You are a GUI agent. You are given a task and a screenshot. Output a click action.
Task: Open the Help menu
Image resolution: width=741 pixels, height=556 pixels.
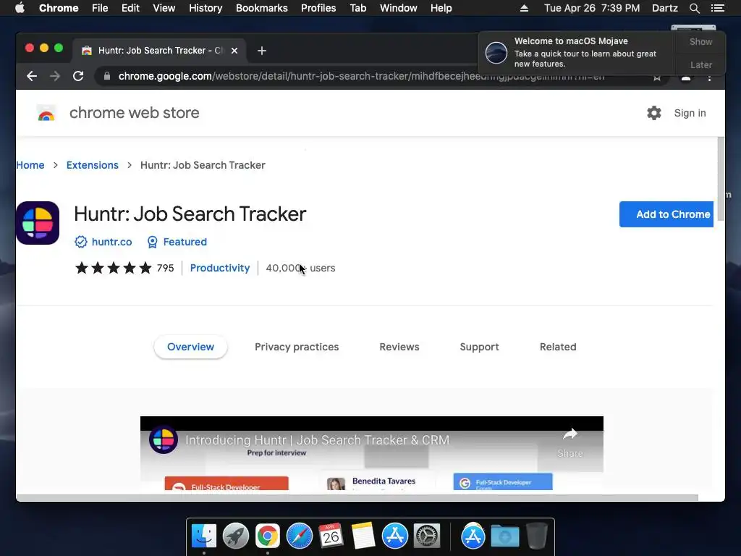pyautogui.click(x=441, y=8)
